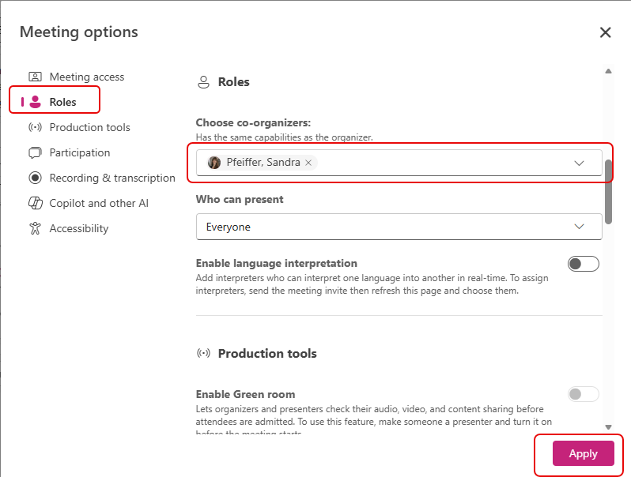Remove Pfeiffer, Sandra using the X icon
Viewport: 631px width, 477px height.
[x=308, y=163]
